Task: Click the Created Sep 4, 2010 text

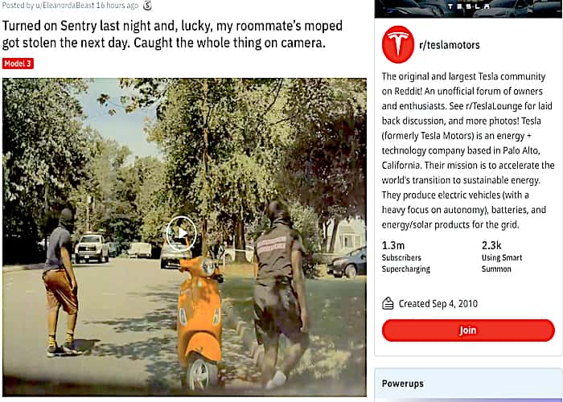Action: [438, 304]
